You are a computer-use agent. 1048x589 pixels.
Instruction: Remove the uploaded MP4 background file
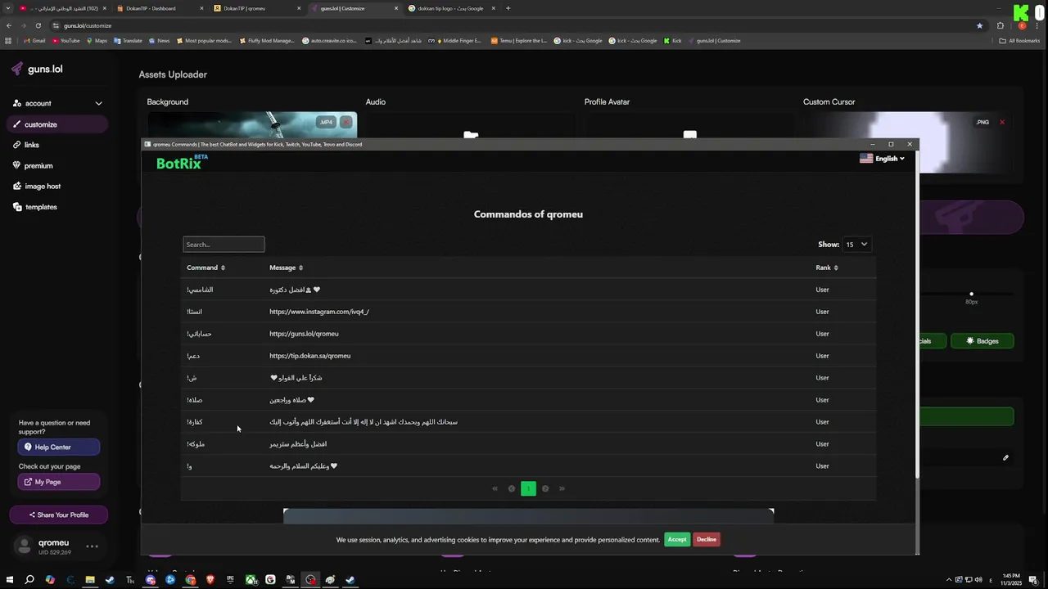tap(346, 122)
